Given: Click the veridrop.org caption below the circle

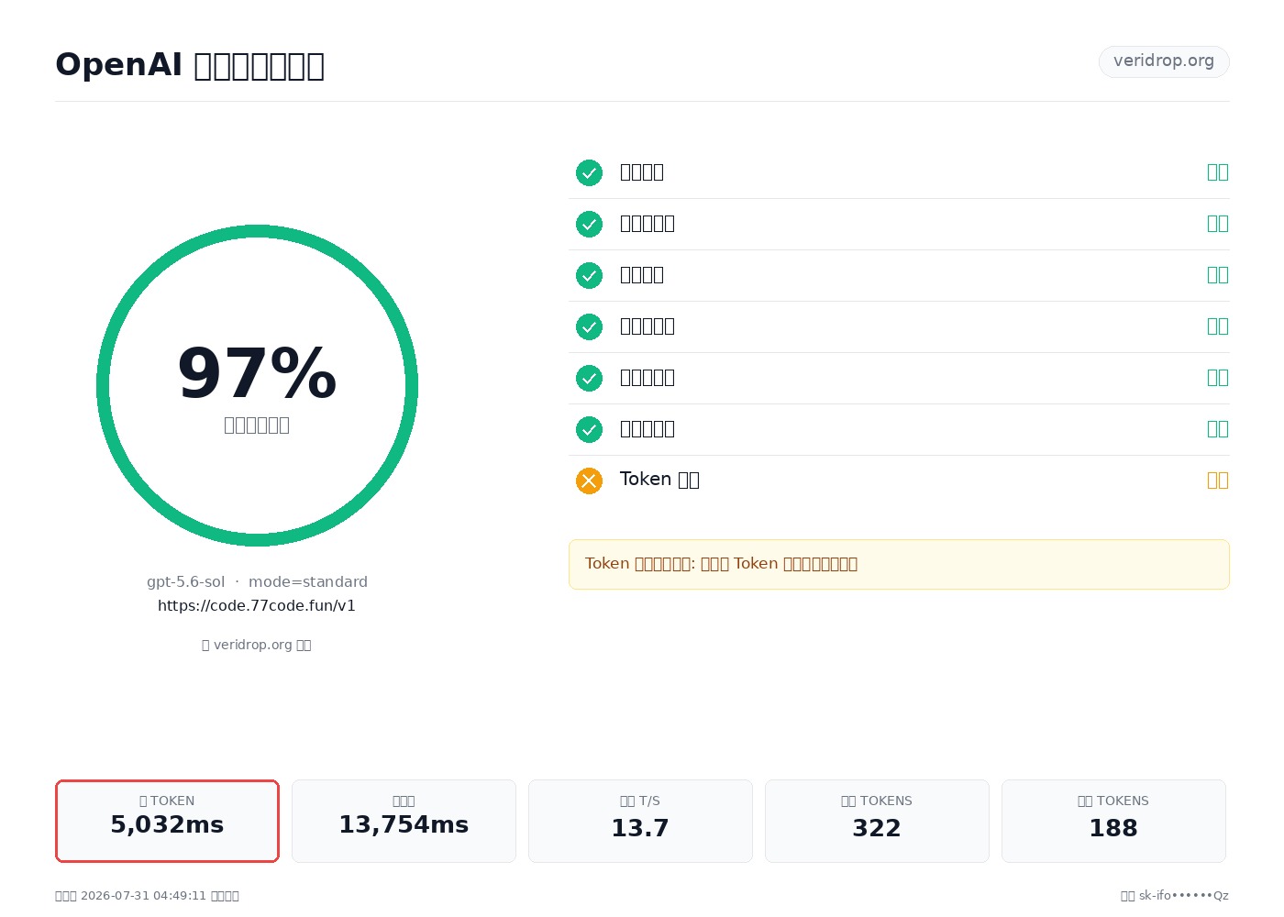Looking at the screenshot, I should [x=257, y=645].
